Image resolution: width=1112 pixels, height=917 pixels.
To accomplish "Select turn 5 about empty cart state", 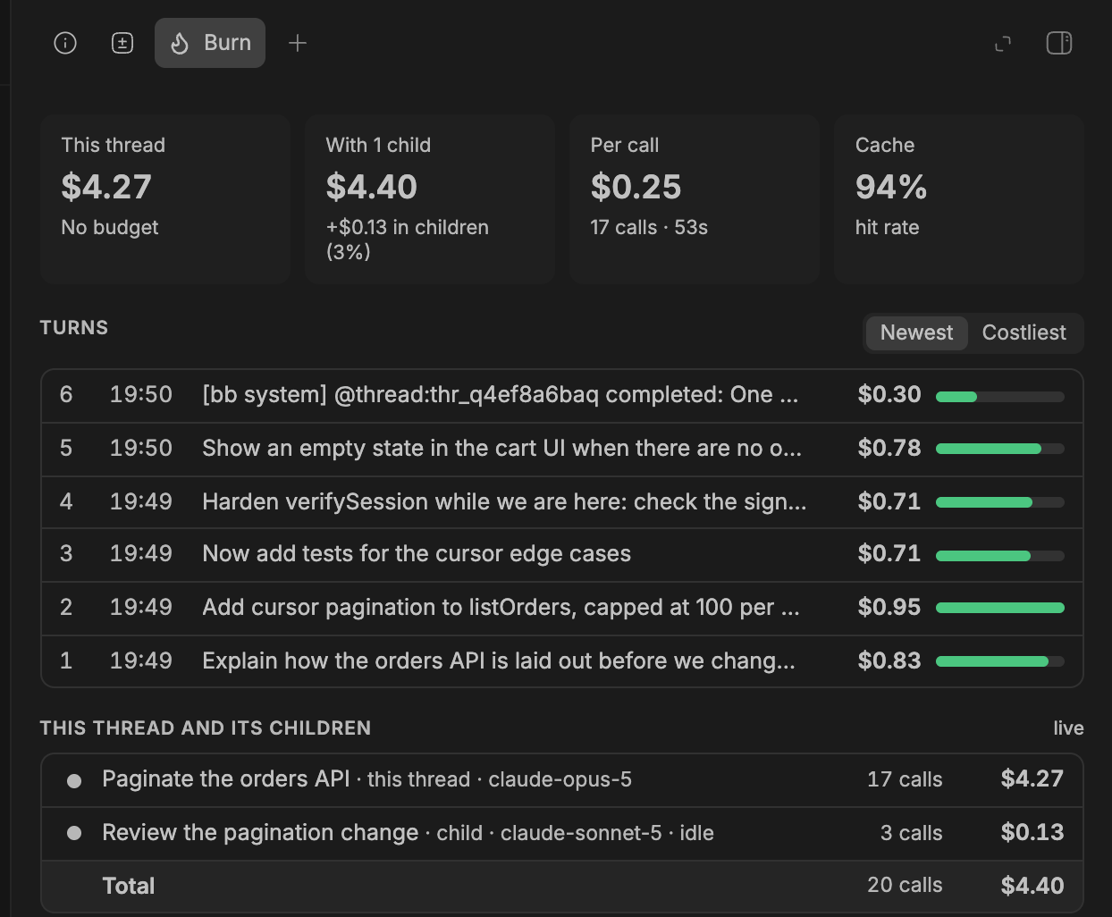I will [562, 449].
